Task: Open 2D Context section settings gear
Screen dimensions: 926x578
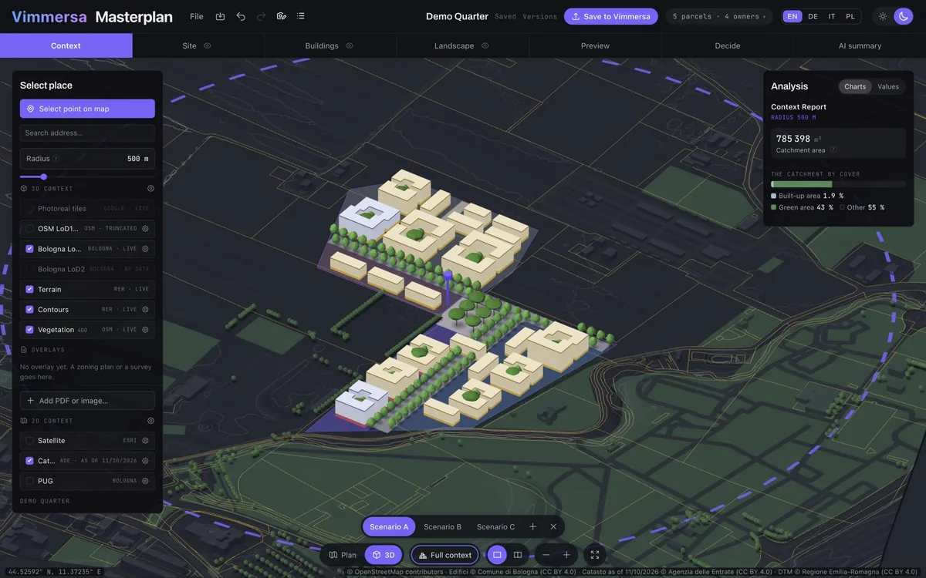Action: (x=150, y=421)
